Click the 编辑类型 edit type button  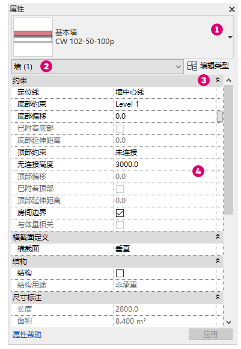click(208, 66)
